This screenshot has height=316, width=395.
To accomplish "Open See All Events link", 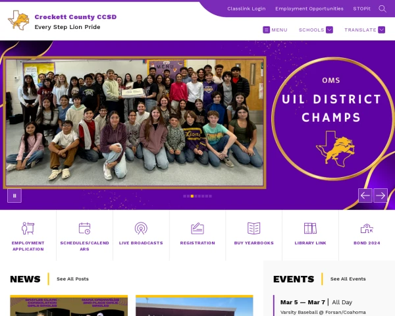I will click(348, 279).
